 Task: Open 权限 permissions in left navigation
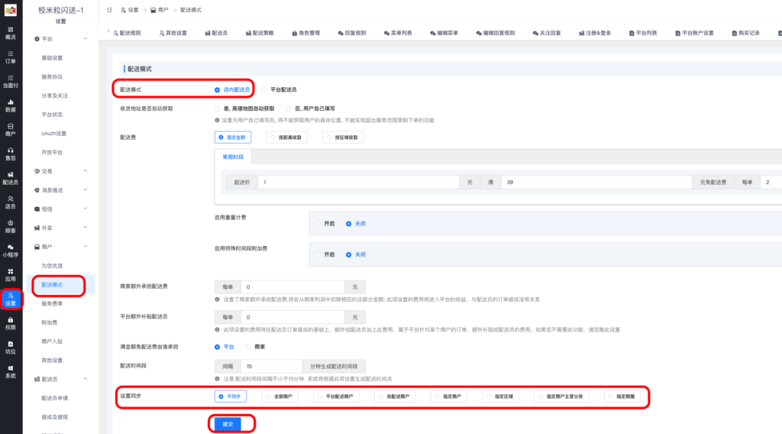coord(11,324)
